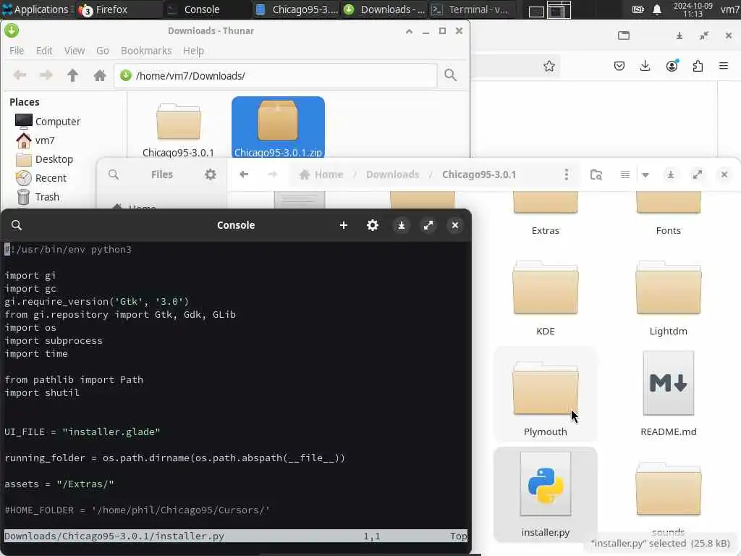Click the clock showing 2024-10-09 11:13
The image size is (741, 556).
[693, 9]
